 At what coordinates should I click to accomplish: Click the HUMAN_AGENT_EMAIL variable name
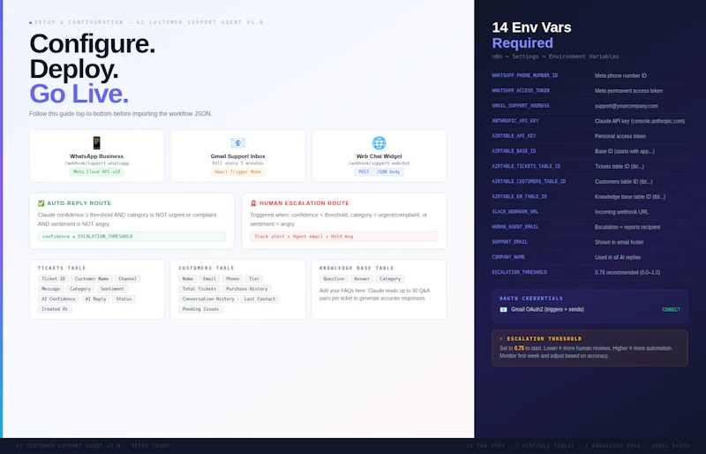click(515, 227)
